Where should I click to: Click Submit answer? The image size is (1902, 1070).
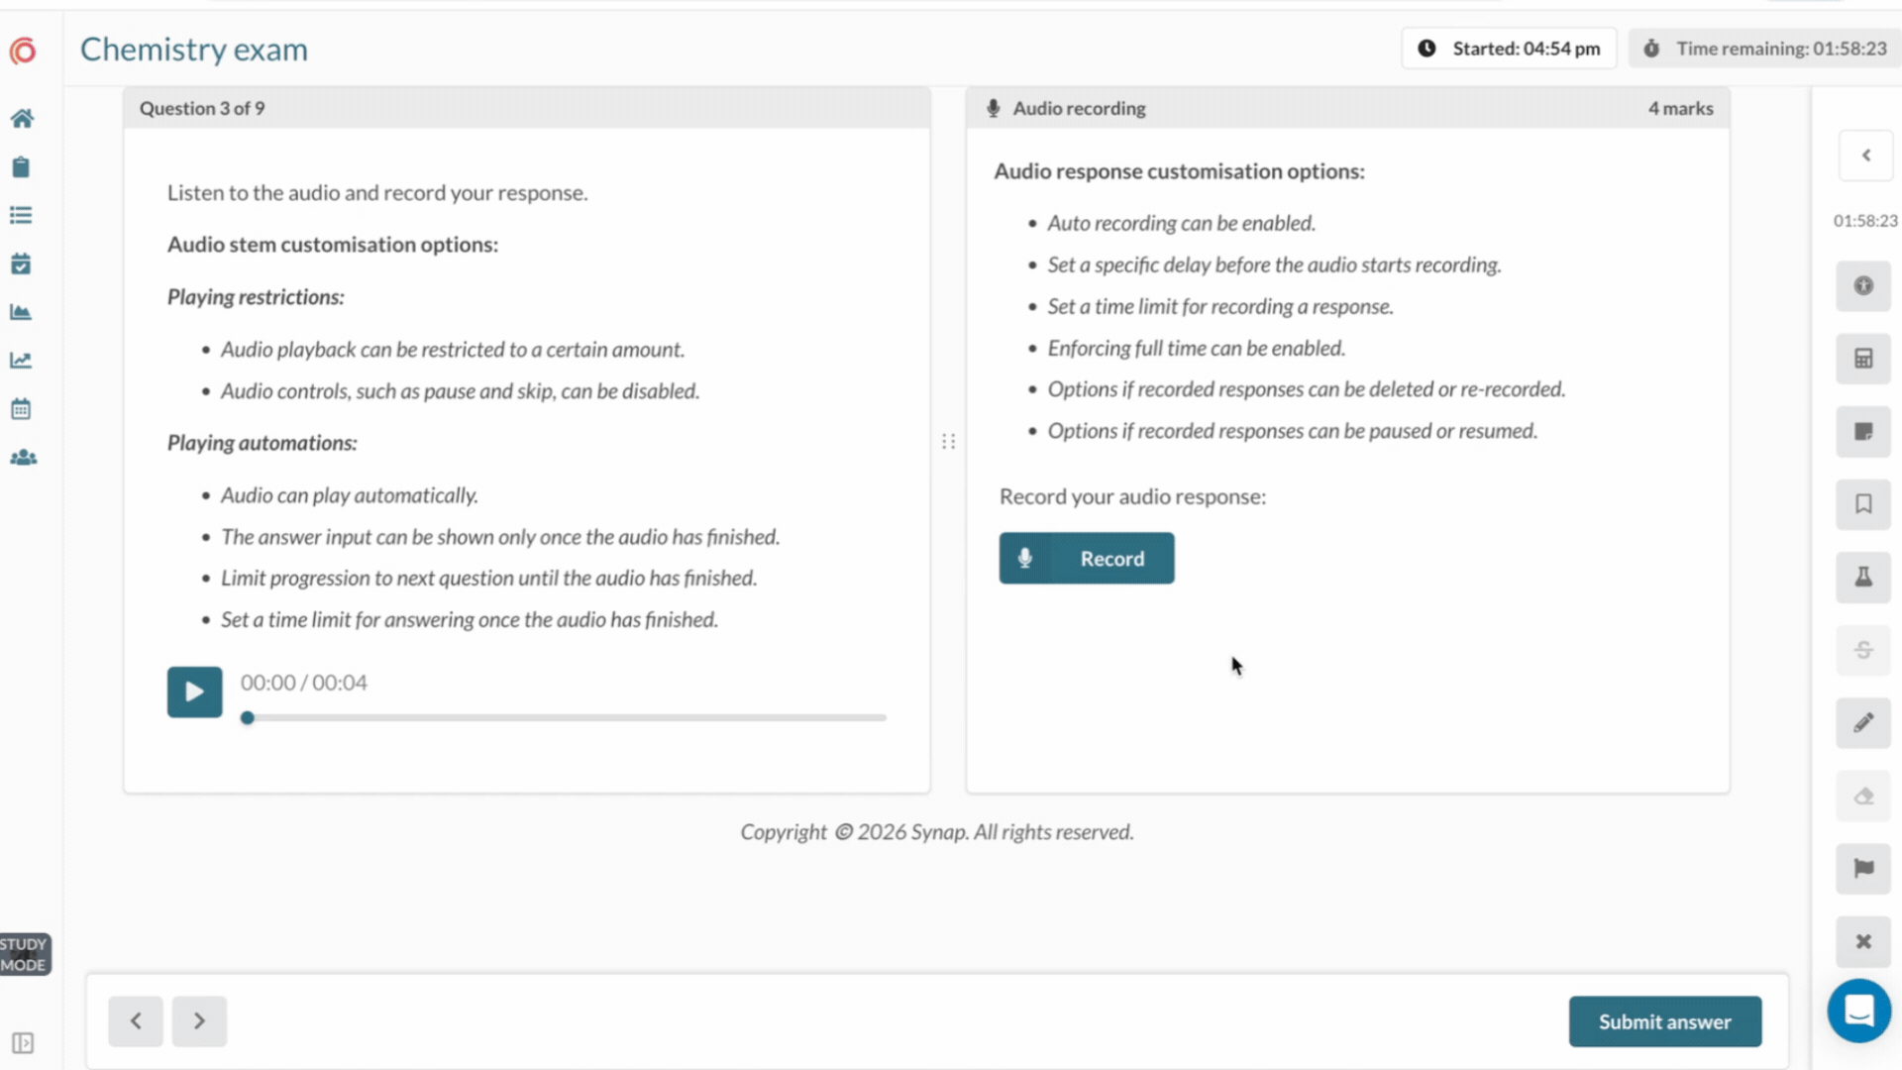pyautogui.click(x=1665, y=1021)
